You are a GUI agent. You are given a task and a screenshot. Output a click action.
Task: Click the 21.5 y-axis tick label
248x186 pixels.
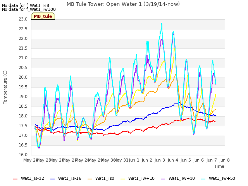coord(23,48)
